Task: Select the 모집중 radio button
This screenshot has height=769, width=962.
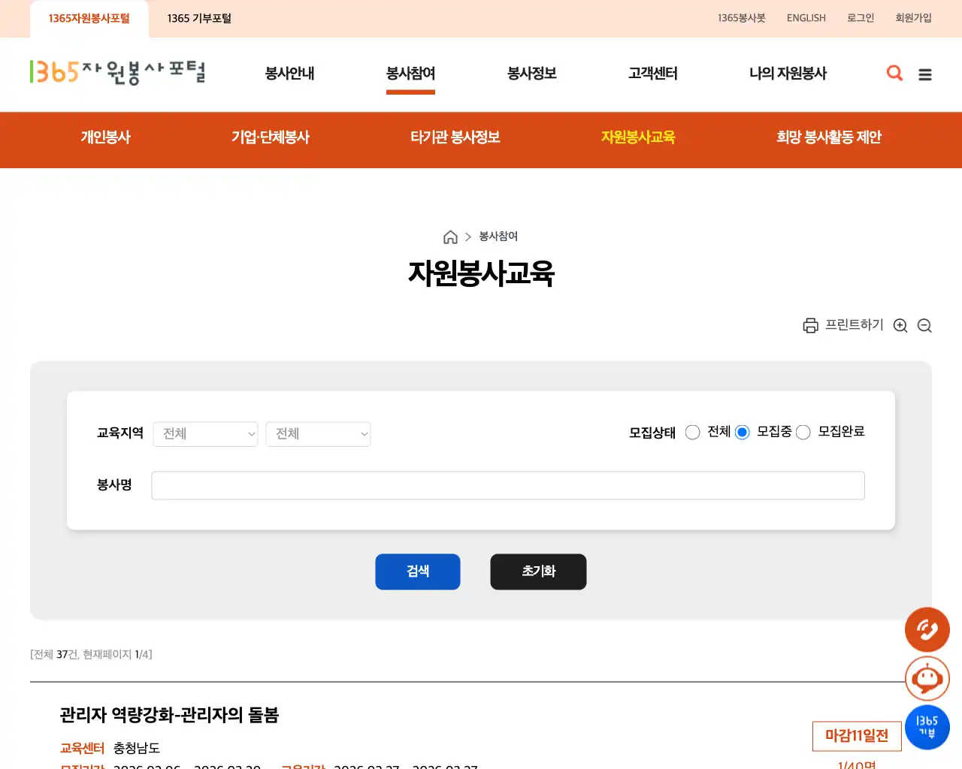Action: pyautogui.click(x=742, y=432)
